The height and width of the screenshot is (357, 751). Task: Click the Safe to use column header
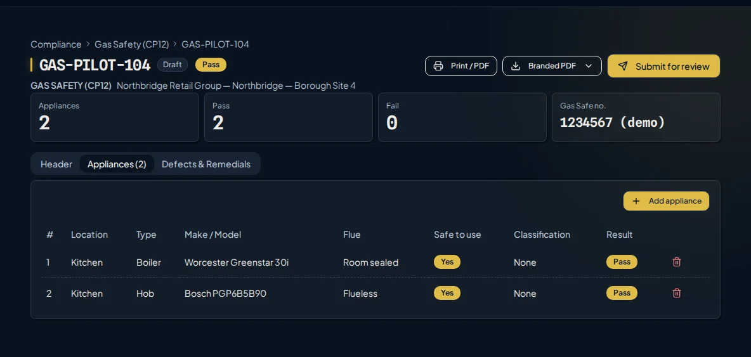457,235
